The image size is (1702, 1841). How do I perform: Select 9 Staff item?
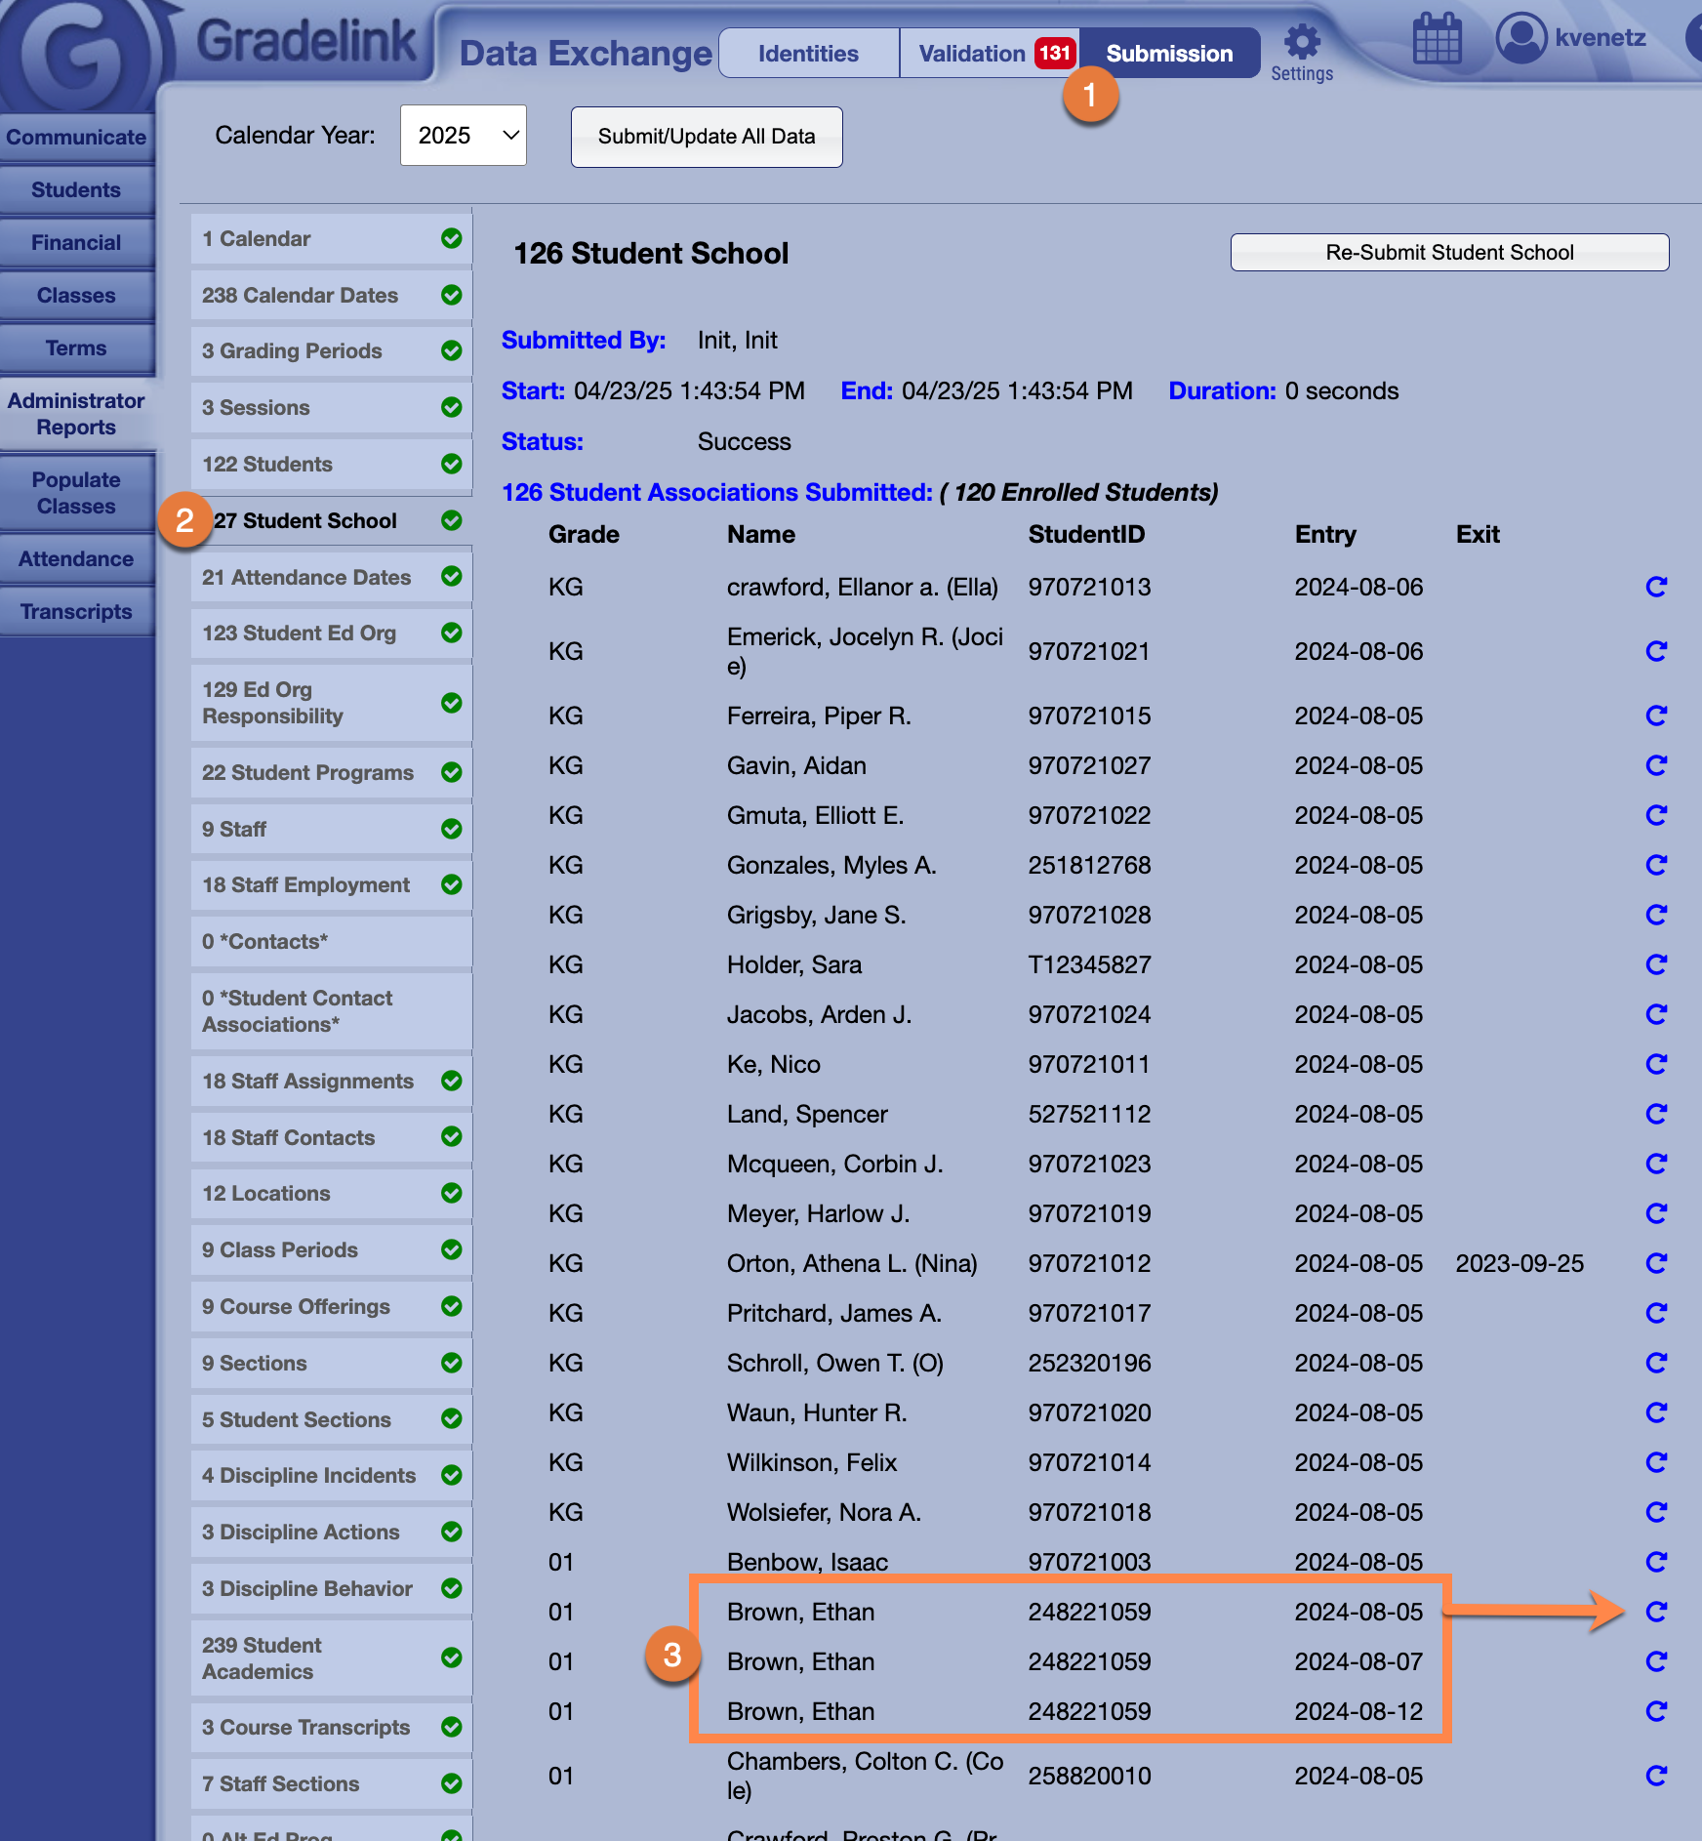click(332, 830)
